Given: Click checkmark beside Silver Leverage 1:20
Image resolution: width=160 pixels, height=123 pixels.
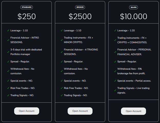Looking at the screenshot, I should 115,31.
